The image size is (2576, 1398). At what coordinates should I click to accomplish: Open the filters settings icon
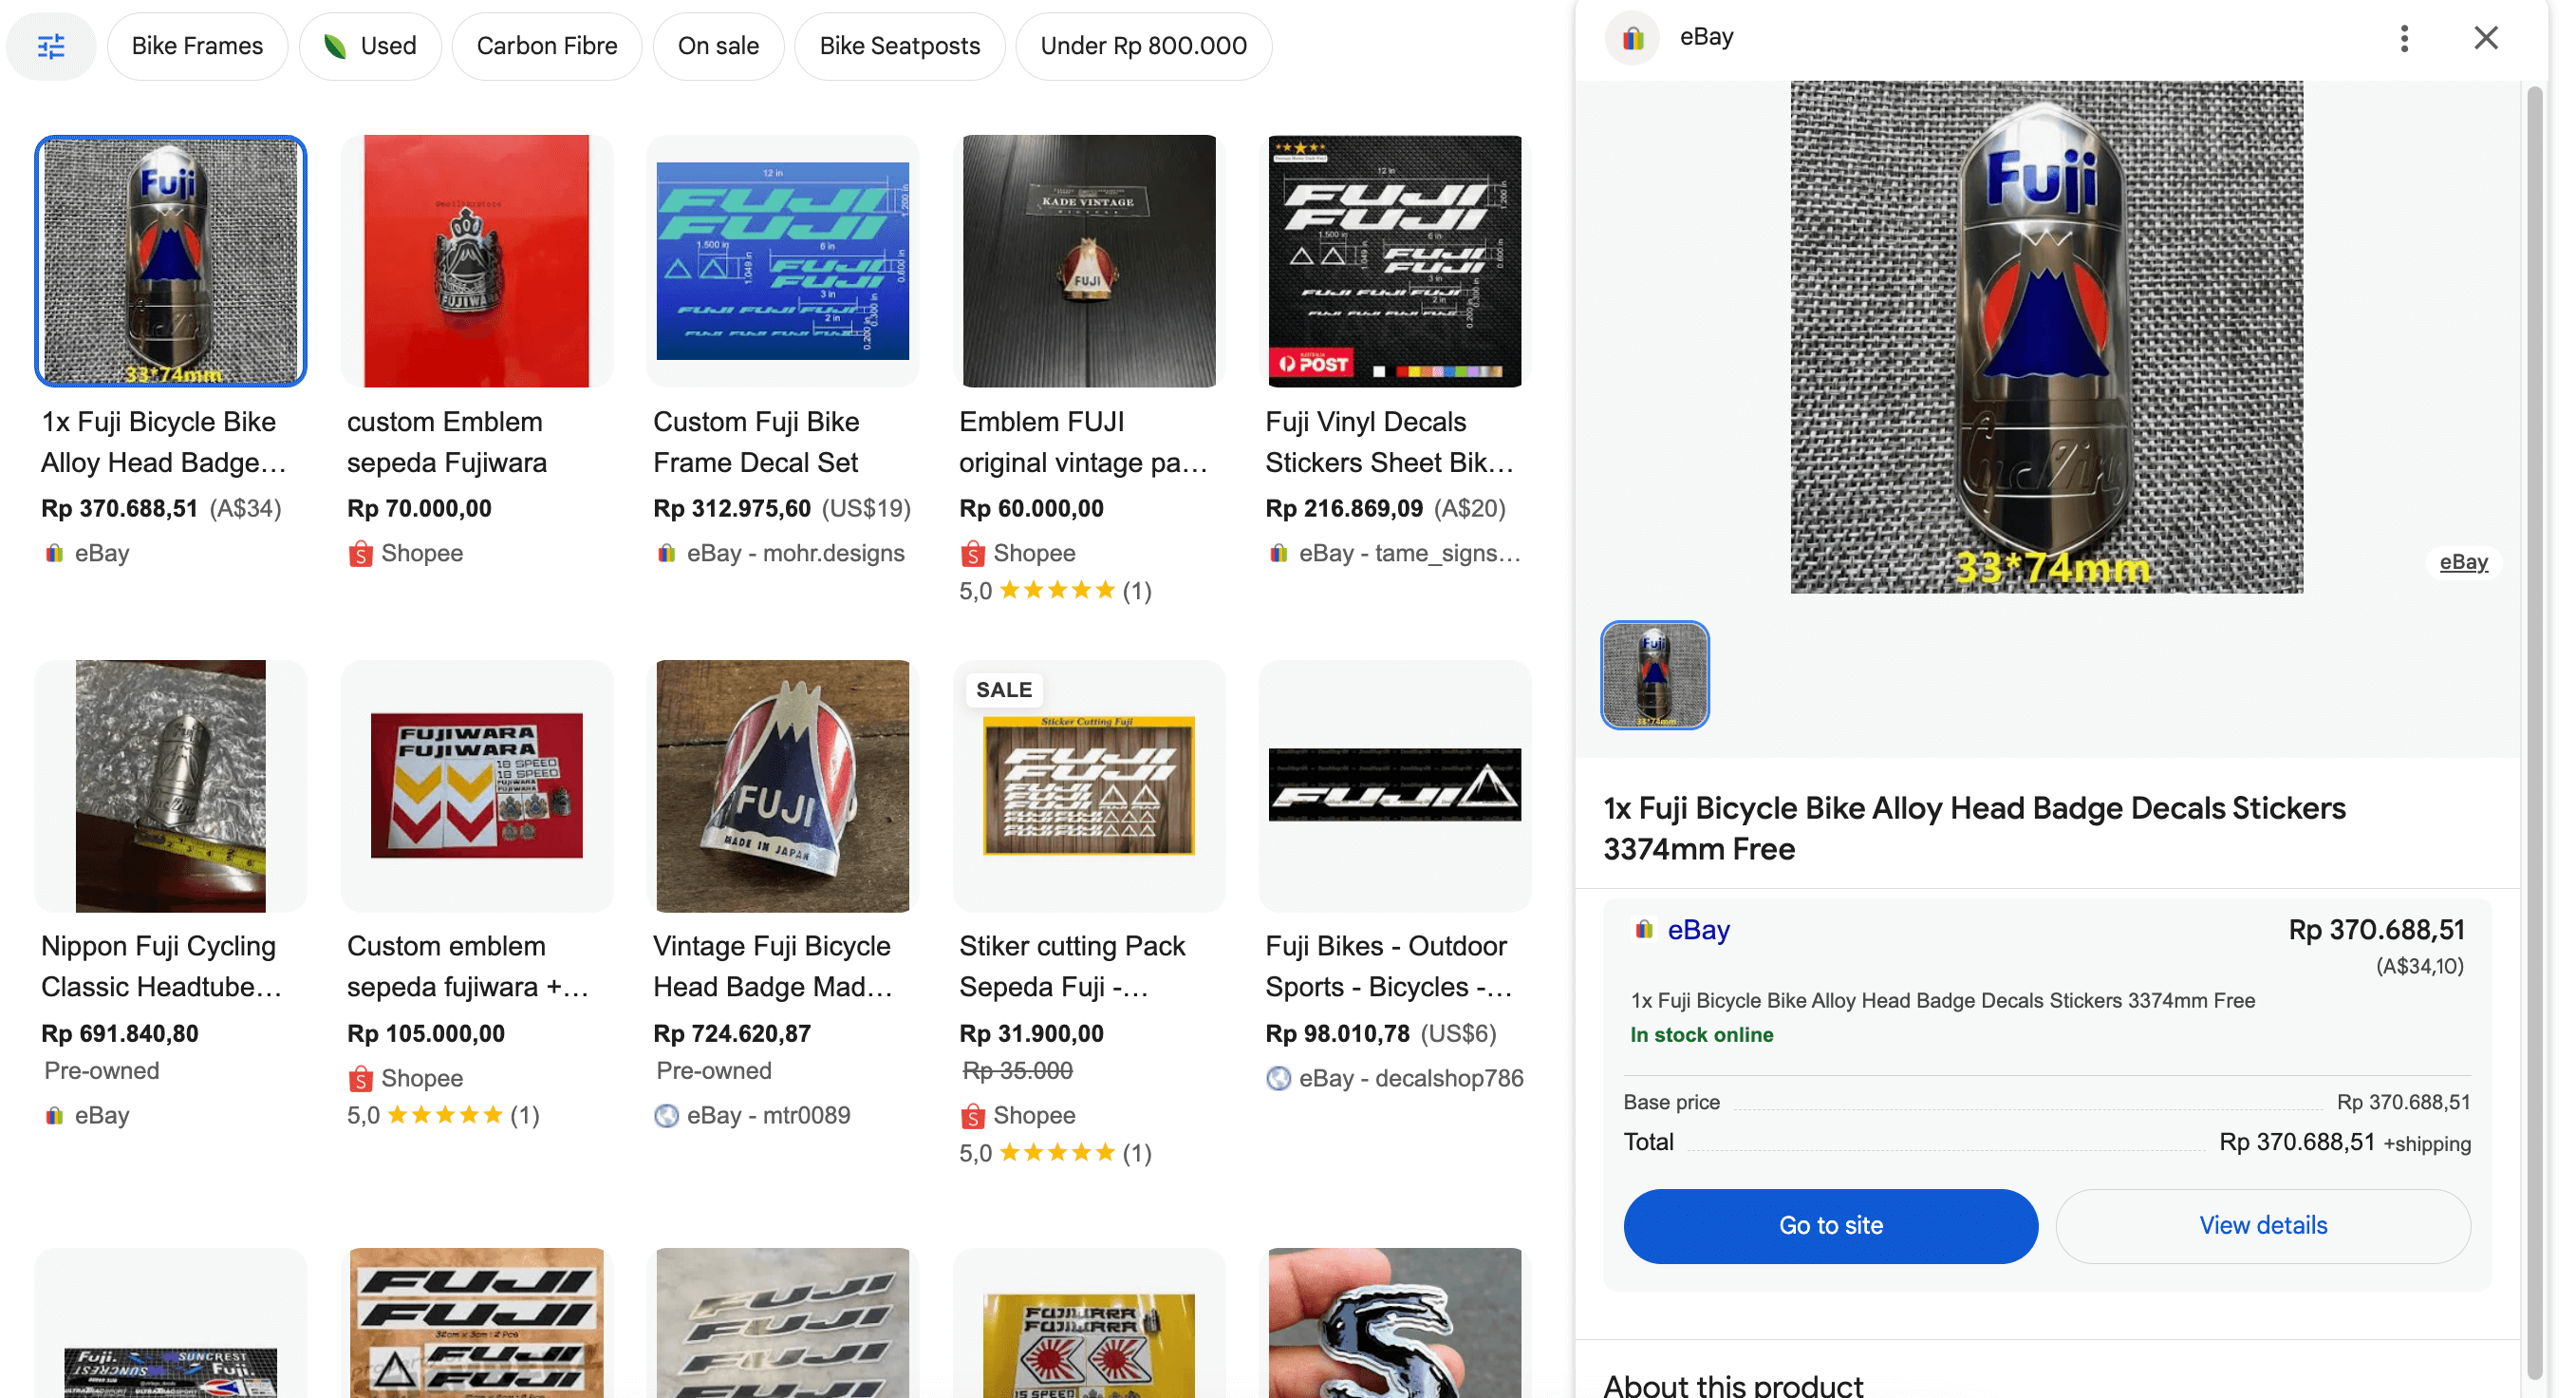pyautogui.click(x=51, y=46)
